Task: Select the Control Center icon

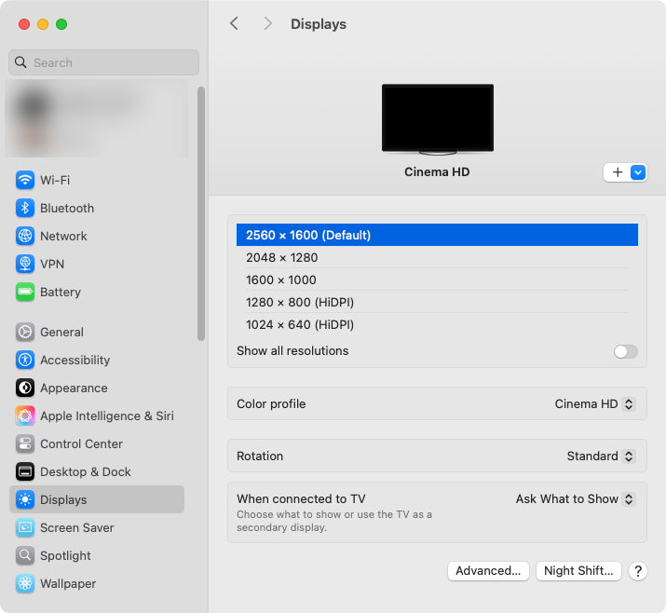Action: coord(25,444)
